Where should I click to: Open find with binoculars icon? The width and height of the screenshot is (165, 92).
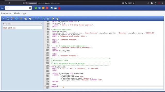(x=44, y=19)
